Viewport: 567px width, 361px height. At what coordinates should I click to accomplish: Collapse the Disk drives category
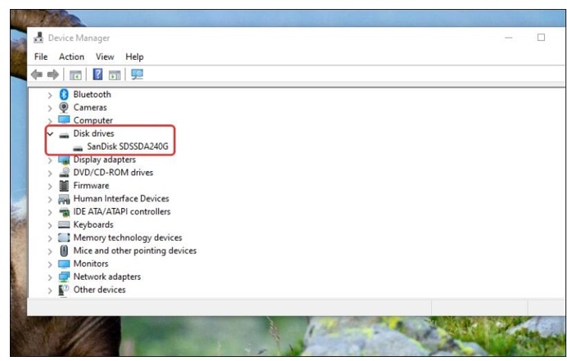pyautogui.click(x=50, y=133)
